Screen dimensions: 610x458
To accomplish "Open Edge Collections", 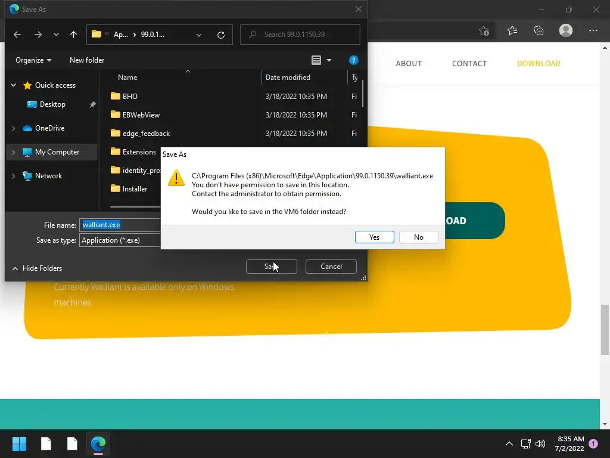I will click(539, 30).
